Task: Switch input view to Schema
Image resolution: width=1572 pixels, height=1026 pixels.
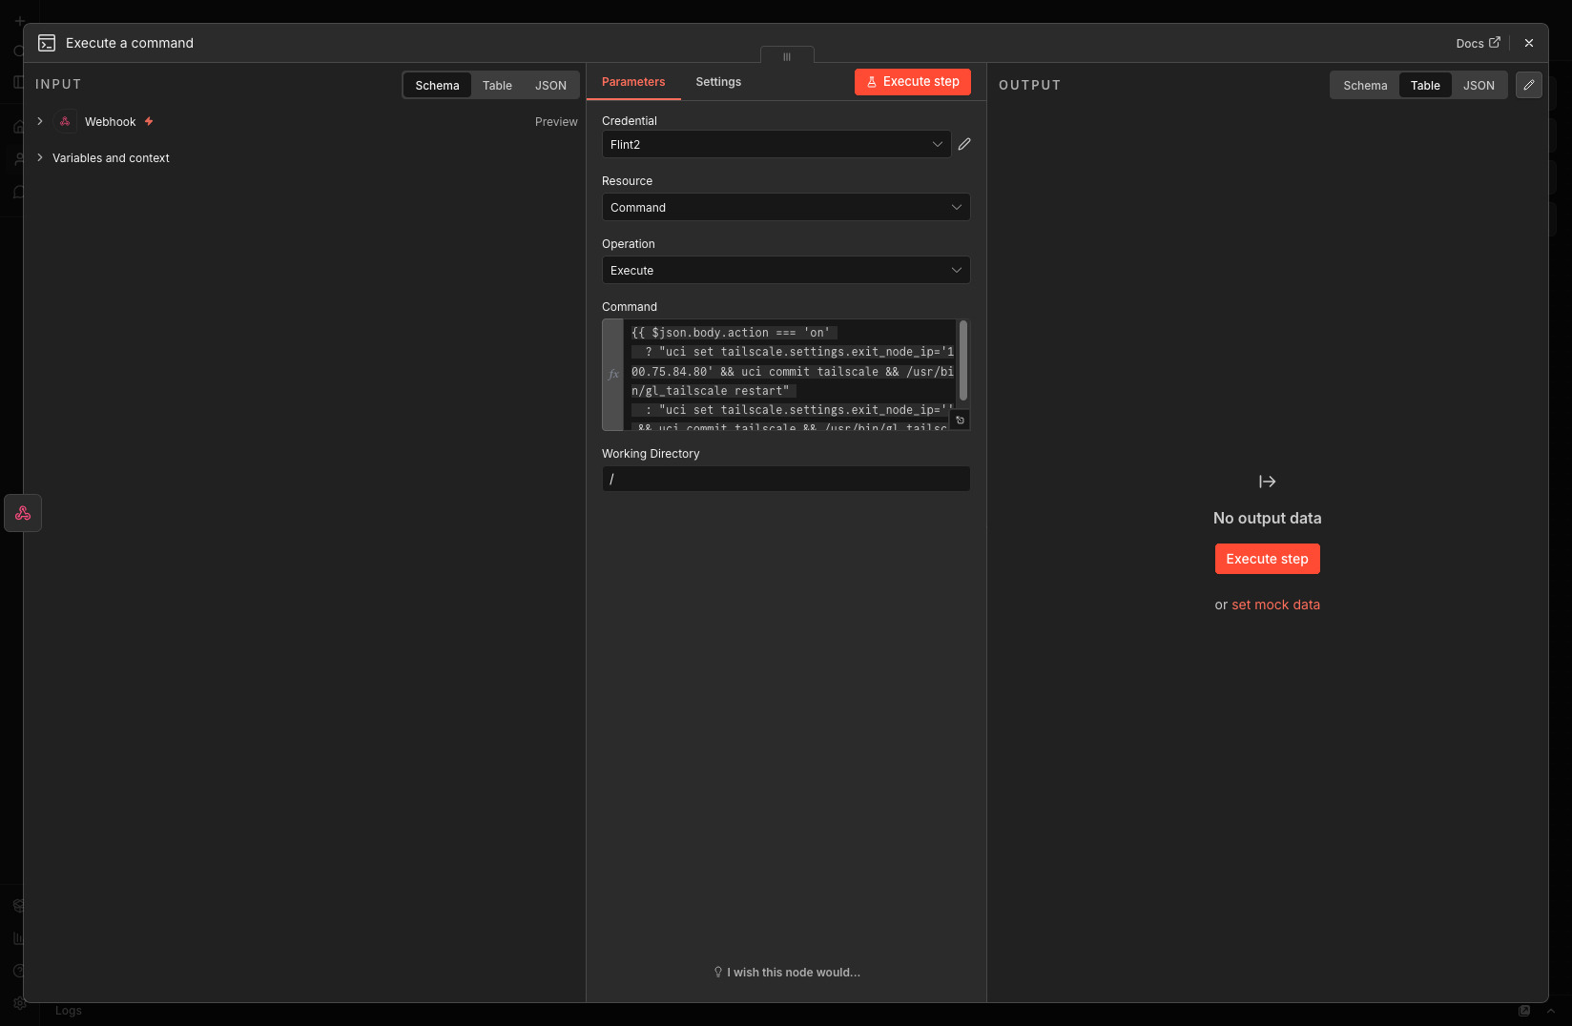Action: [x=437, y=85]
